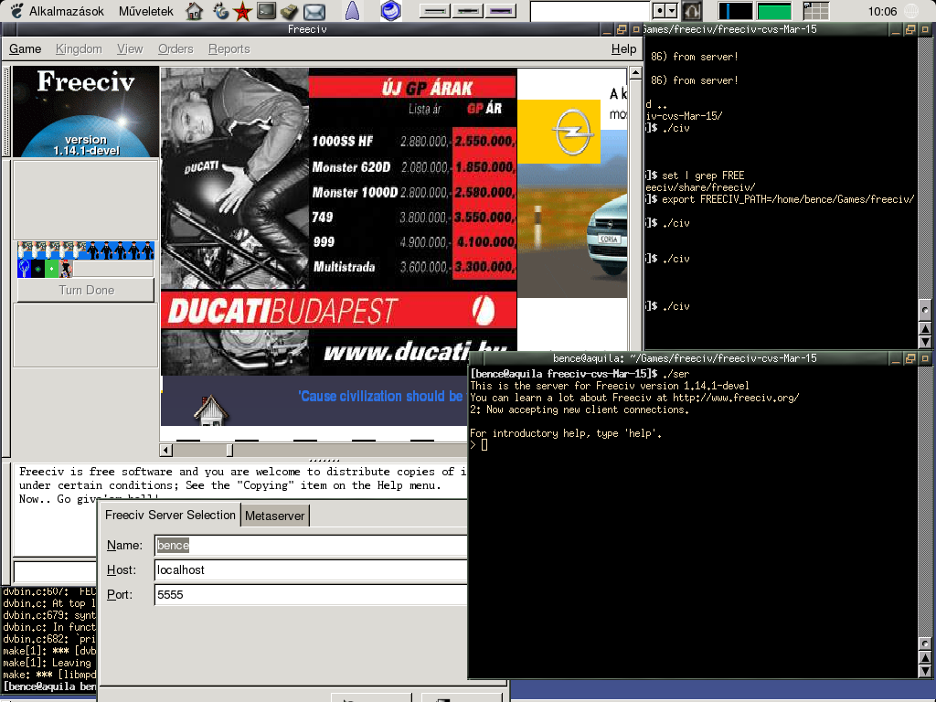
Task: Click the rightmost businessman tax rate icon
Action: coord(147,250)
